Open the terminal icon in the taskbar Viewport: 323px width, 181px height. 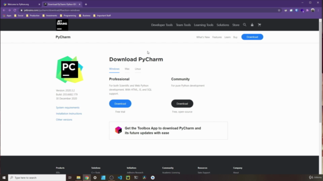pos(136,177)
